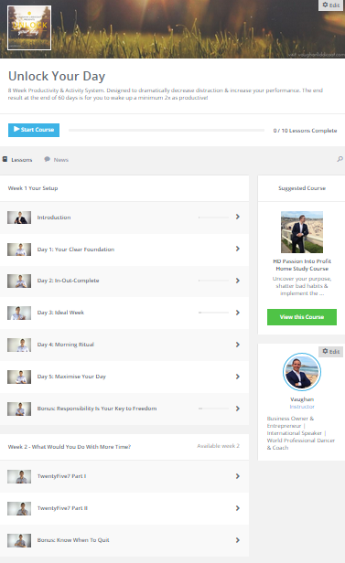Viewport: 345px width, 563px height.
Task: Click the course progress bar
Action: click(167, 131)
